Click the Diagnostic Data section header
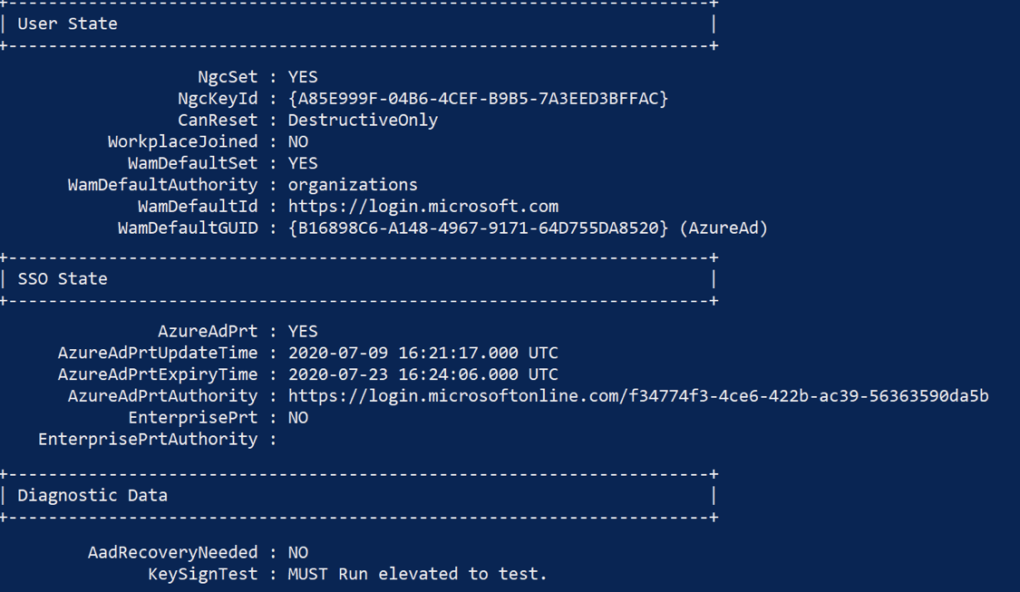Viewport: 1020px width, 592px height. pos(92,496)
